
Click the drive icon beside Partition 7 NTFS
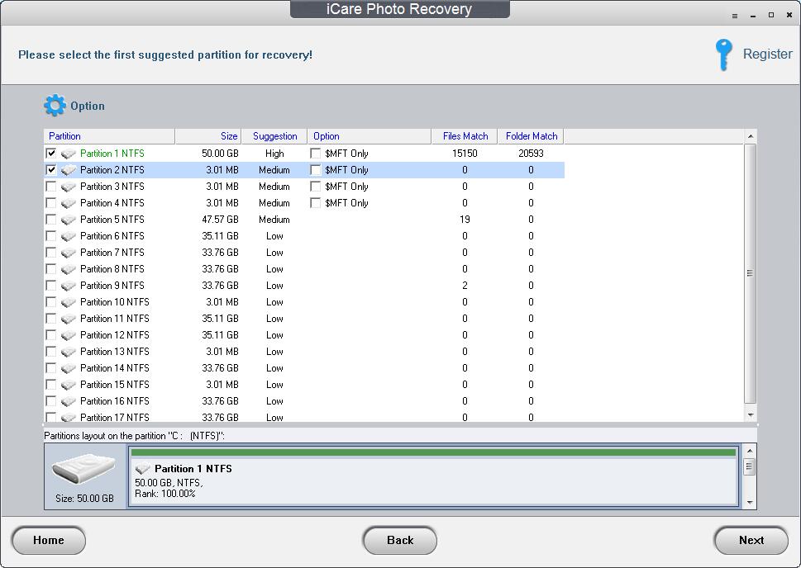tap(68, 253)
